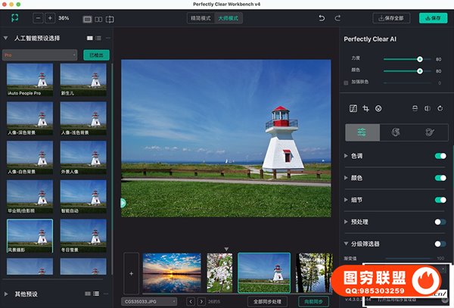The width and height of the screenshot is (454, 308).
Task: Enable the 预处理 toggle
Action: click(x=440, y=222)
